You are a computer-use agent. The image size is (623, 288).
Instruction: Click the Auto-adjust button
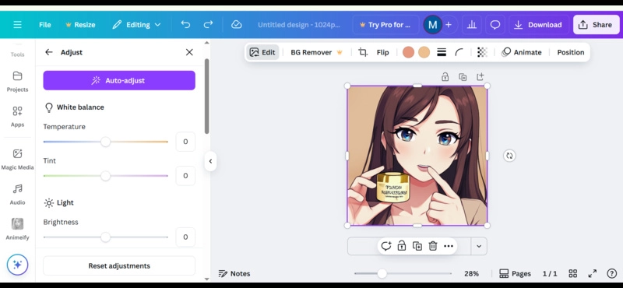(x=119, y=80)
